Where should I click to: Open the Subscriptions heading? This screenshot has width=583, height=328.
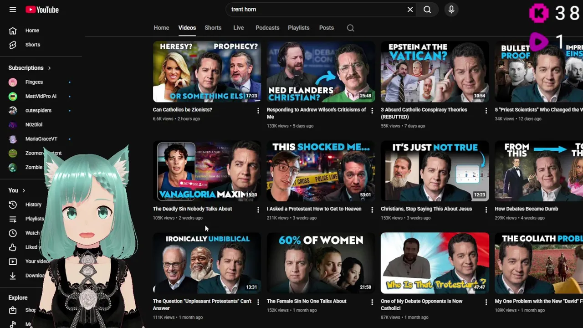[26, 68]
